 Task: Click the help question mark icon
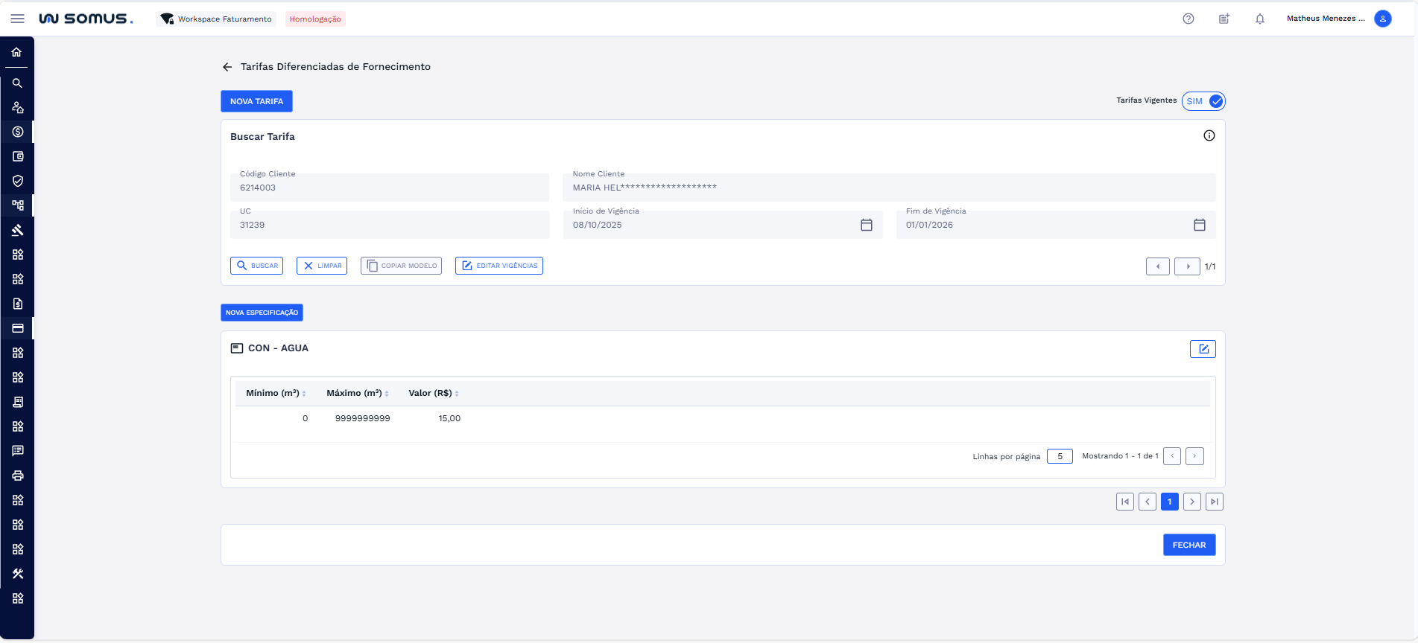tap(1188, 19)
